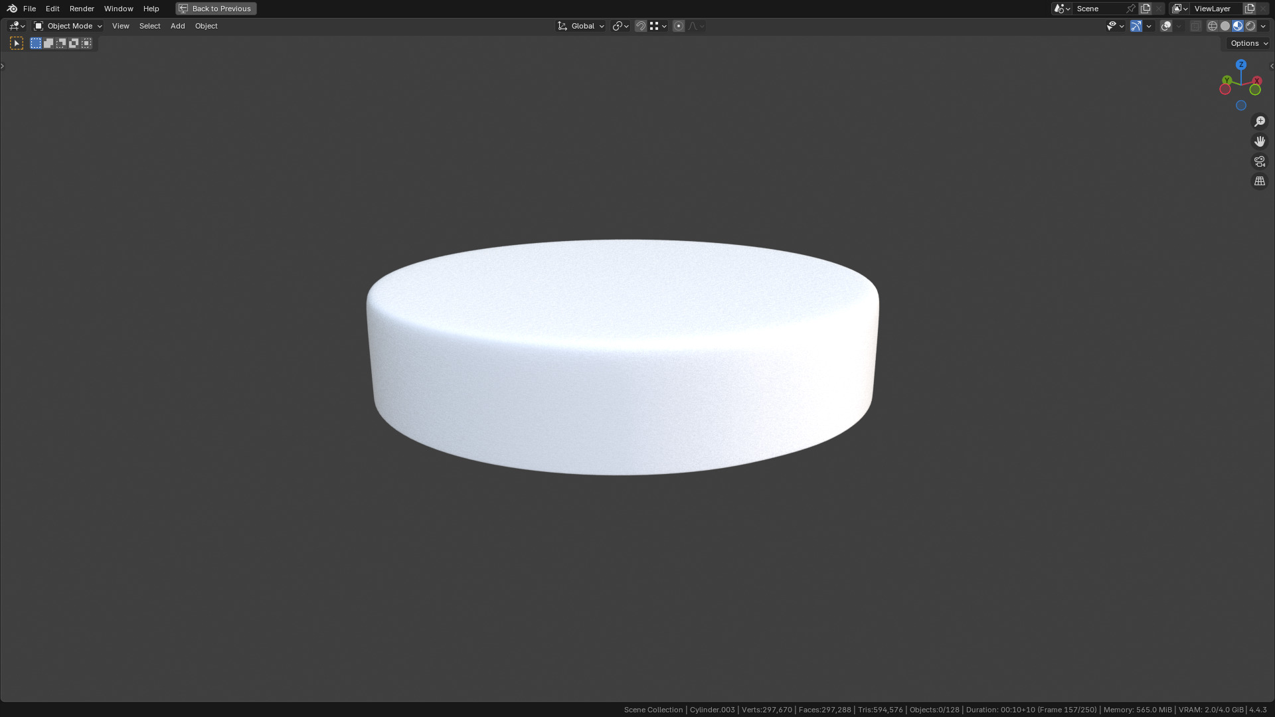Click the positive Y axis gizmo handle
This screenshot has height=717, width=1275.
tap(1227, 80)
